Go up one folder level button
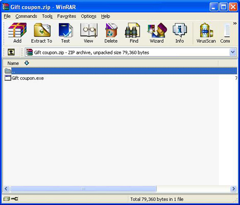Image resolution: width=240 pixels, height=205 pixels. coord(11,52)
